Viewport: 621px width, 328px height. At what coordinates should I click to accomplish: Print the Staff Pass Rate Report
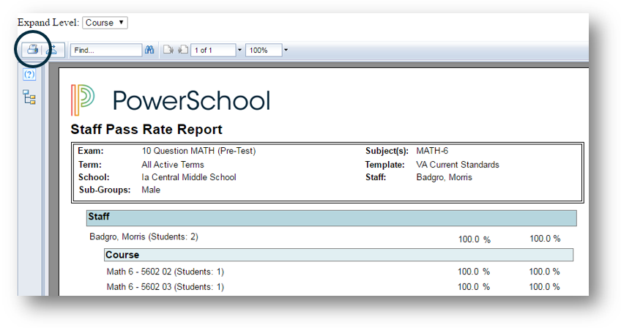pyautogui.click(x=32, y=50)
